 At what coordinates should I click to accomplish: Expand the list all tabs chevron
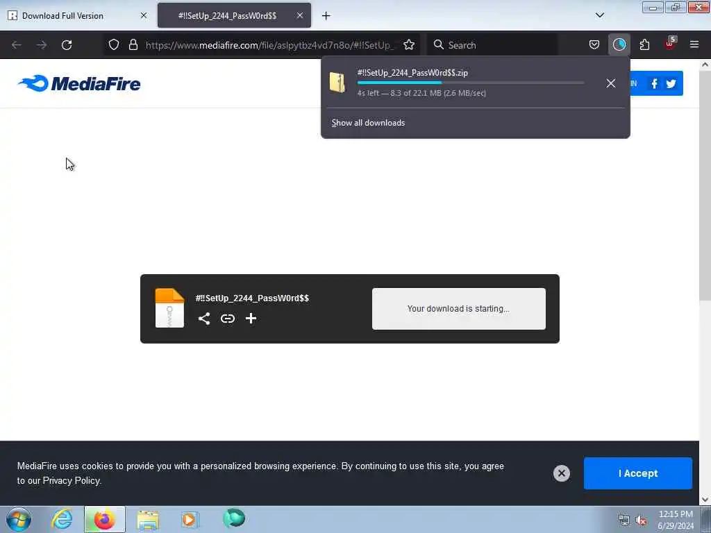599,15
